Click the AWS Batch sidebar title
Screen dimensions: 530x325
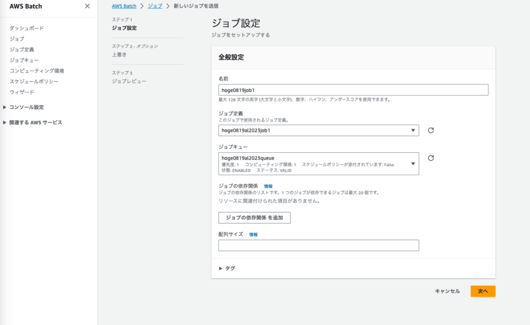click(x=26, y=6)
